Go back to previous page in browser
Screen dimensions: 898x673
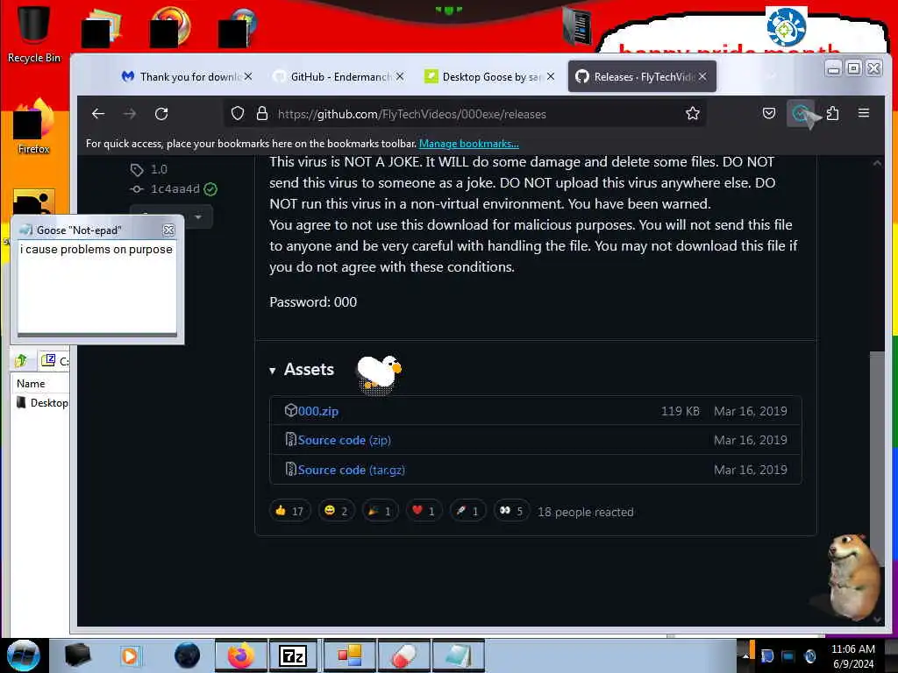coord(98,114)
